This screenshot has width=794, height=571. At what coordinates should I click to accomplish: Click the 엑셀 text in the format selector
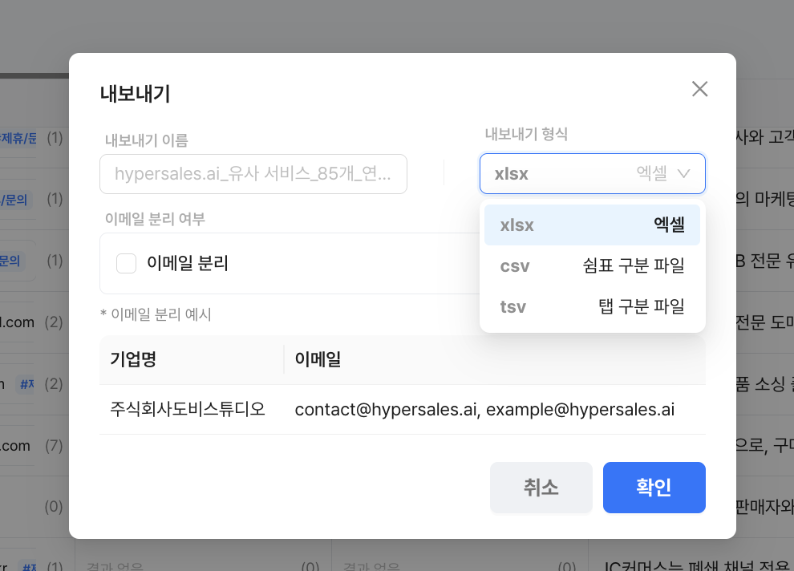[651, 174]
